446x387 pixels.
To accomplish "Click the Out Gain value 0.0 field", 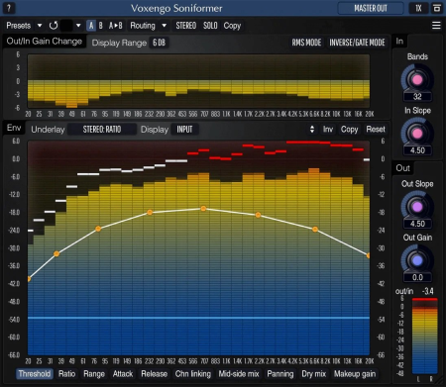I will (x=417, y=277).
